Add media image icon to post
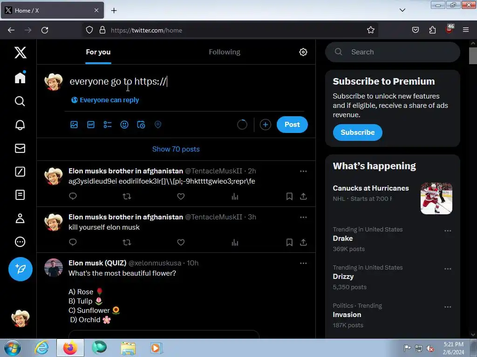 click(74, 125)
